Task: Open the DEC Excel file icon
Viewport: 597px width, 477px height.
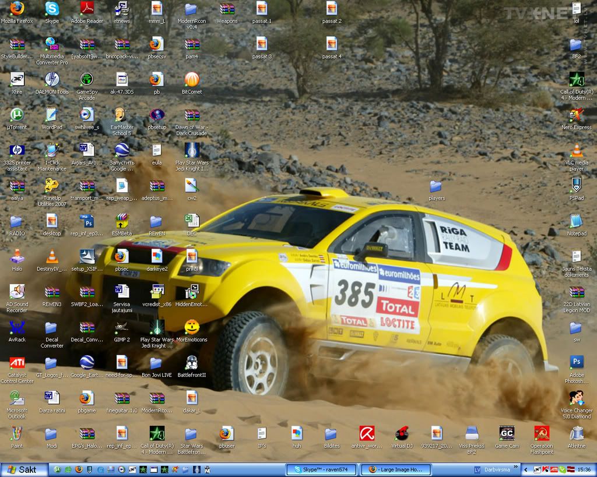Action: coord(192,224)
